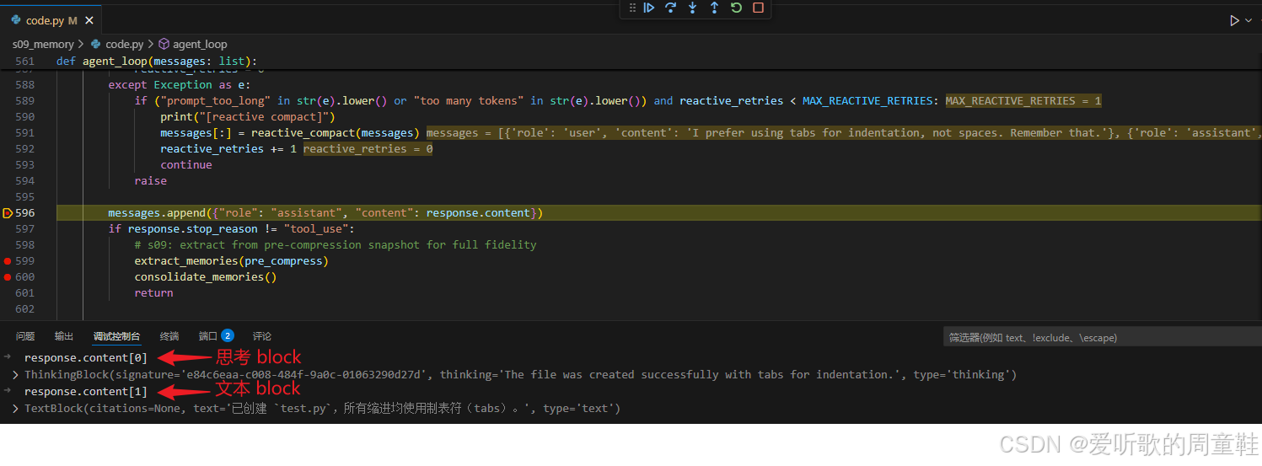
Task: Open s09_memory breadcrumb folder
Action: pyautogui.click(x=43, y=44)
